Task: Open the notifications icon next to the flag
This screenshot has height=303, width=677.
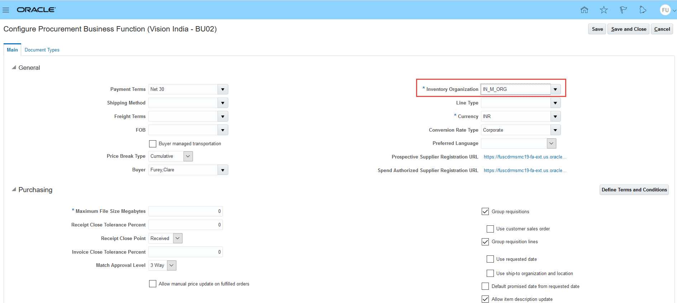Action: click(x=643, y=10)
